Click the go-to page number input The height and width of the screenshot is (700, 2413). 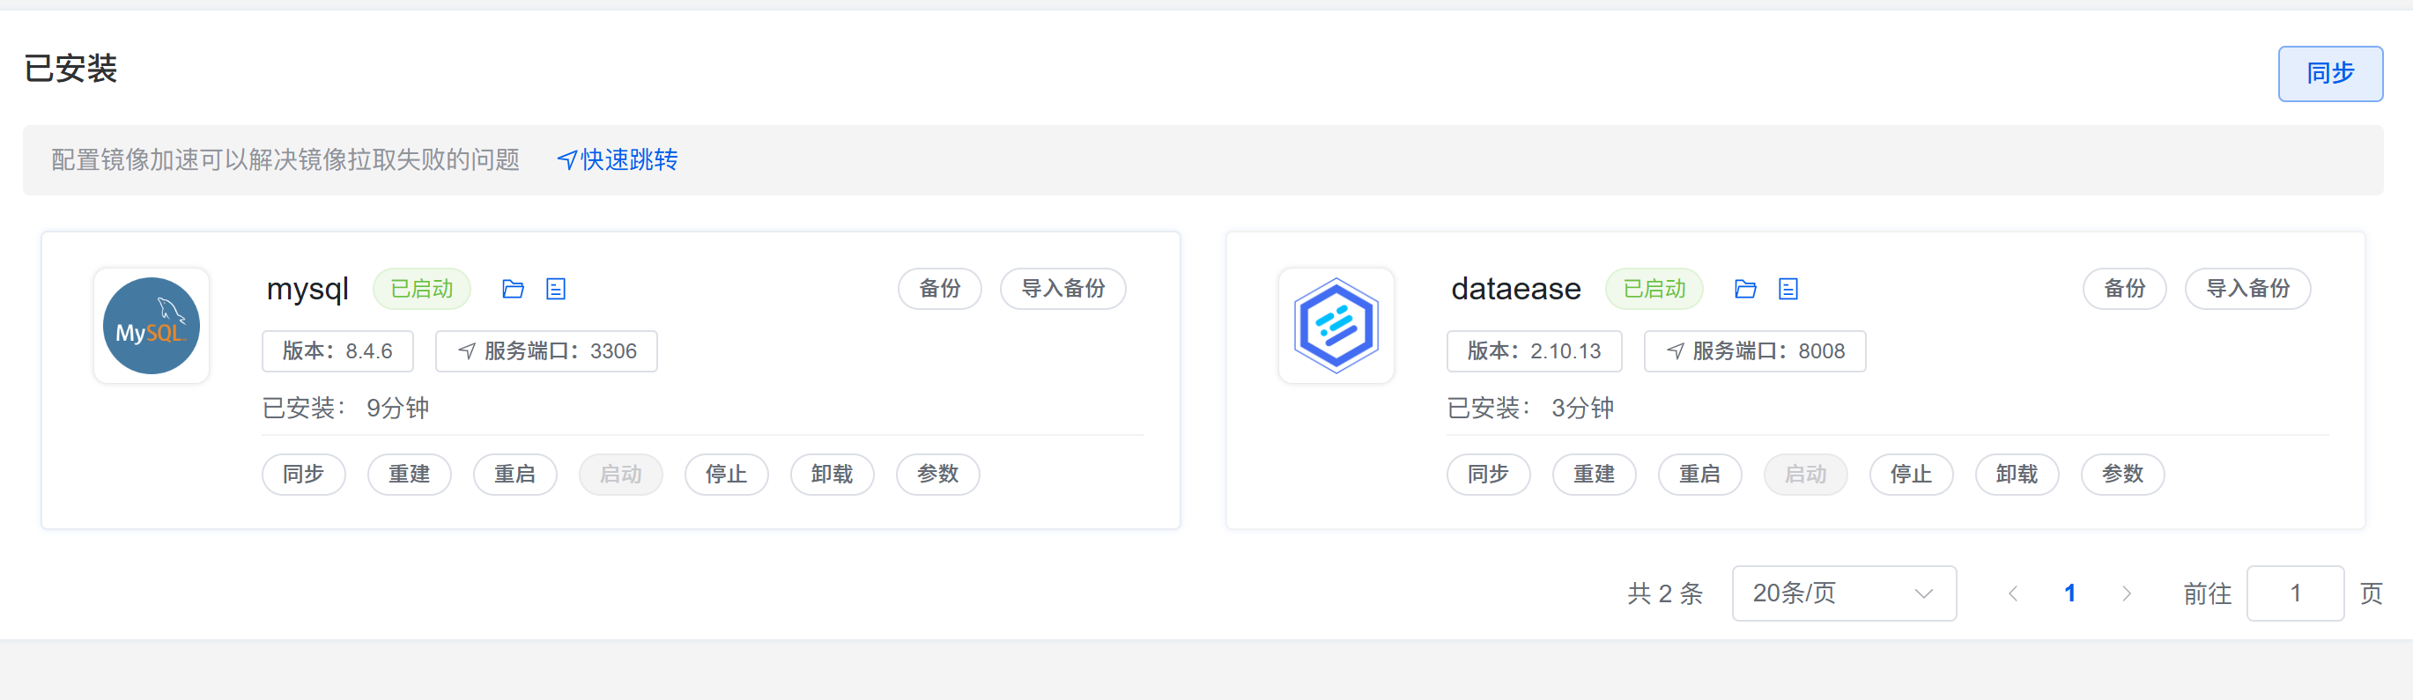pyautogui.click(x=2294, y=593)
